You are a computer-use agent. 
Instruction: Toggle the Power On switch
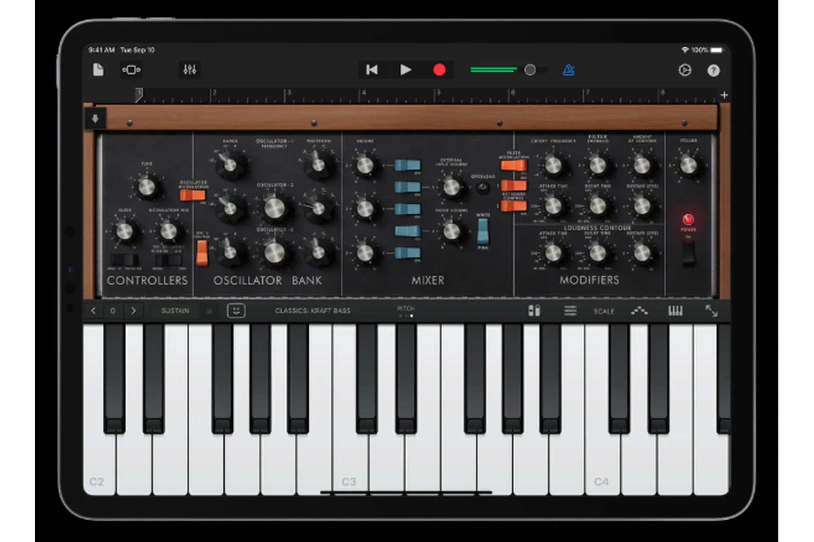(689, 254)
